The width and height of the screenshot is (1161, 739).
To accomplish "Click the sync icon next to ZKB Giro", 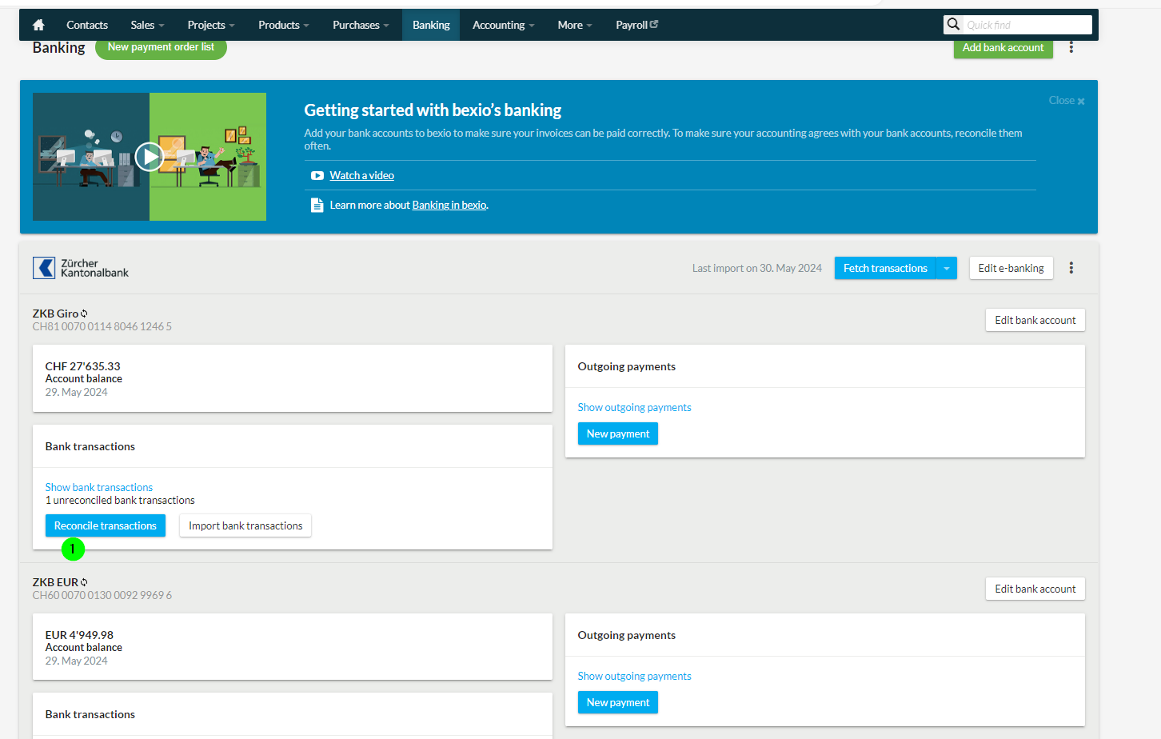I will click(84, 314).
